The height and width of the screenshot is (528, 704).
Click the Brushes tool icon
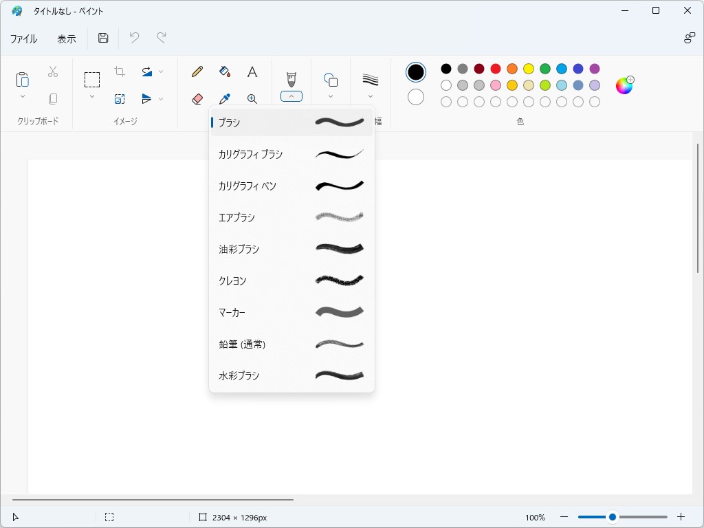291,79
